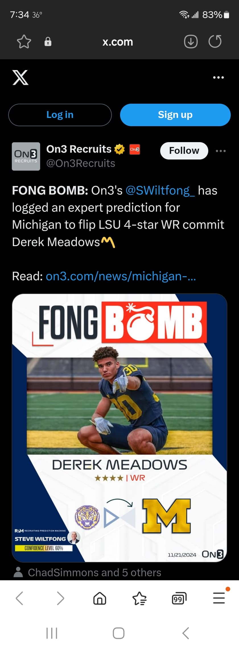Open downloads via the download arrow icon
239x652 pixels.
click(x=191, y=42)
